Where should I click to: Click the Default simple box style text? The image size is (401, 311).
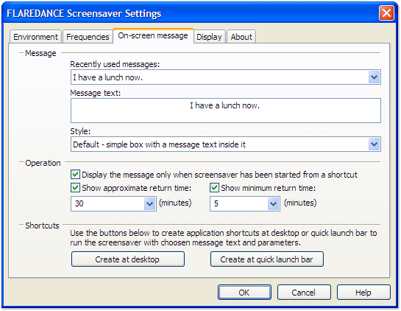159,144
